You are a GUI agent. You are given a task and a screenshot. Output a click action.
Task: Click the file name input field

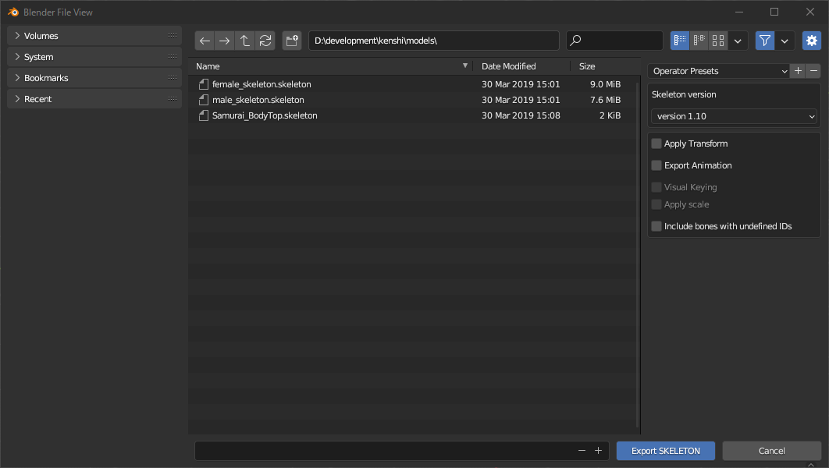(x=402, y=451)
